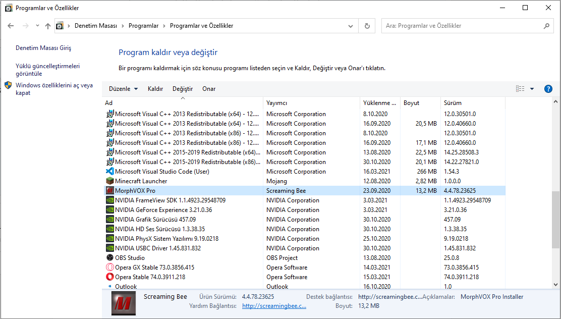Viewport: 561px width, 319px height.
Task: Sort by the Yüklenme column header
Action: click(x=380, y=103)
